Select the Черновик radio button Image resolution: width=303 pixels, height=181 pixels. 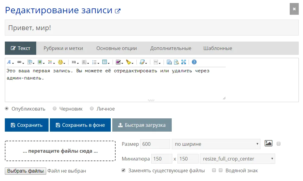[55, 109]
